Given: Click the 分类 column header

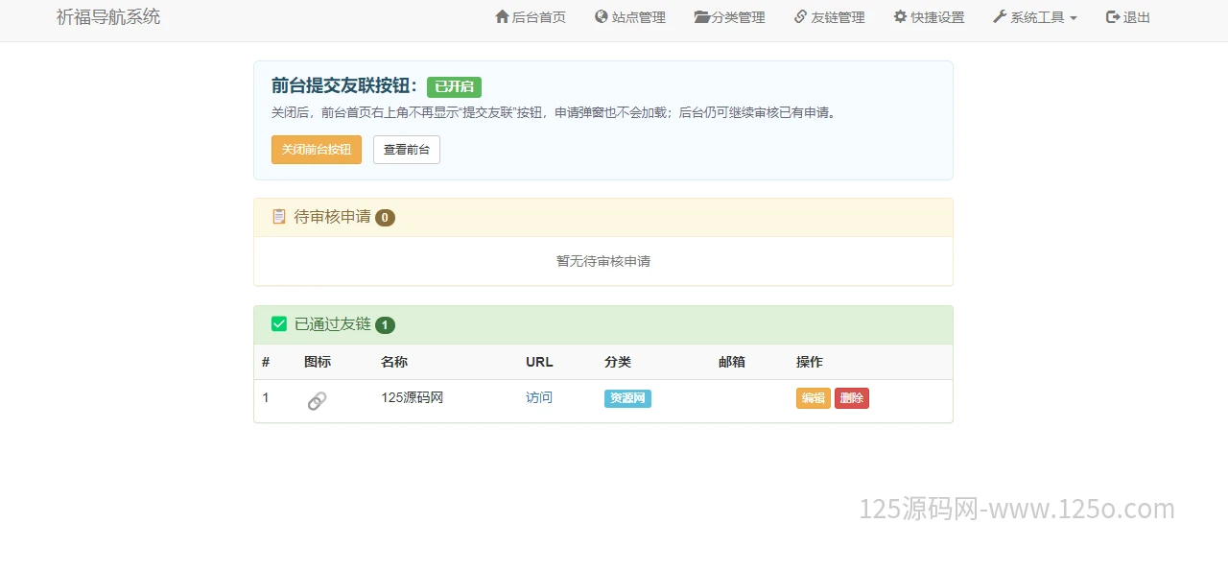Looking at the screenshot, I should coord(618,362).
